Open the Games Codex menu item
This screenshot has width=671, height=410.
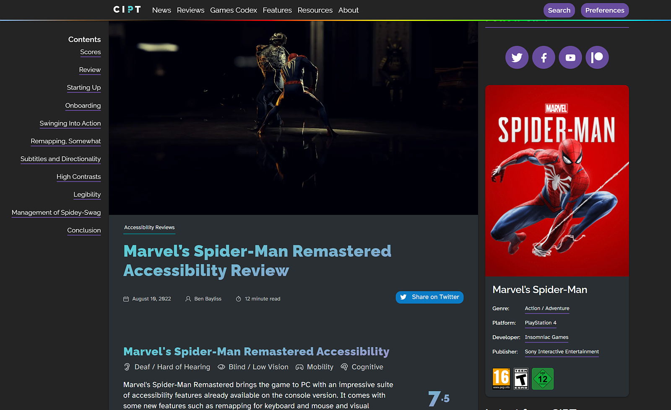[x=234, y=10]
